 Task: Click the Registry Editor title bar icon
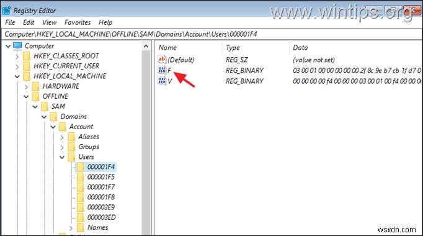[6, 11]
